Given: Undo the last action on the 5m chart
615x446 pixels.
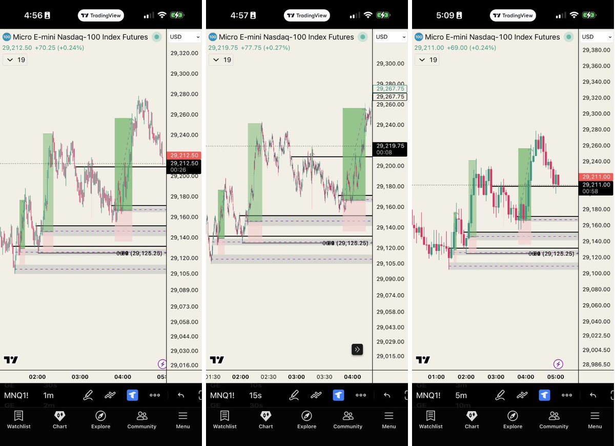Looking at the screenshot, I should [593, 395].
